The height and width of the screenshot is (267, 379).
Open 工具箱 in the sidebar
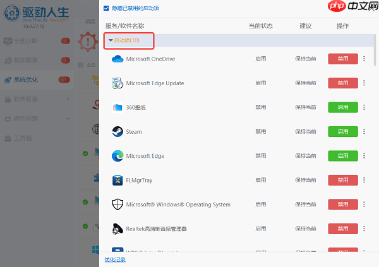click(x=37, y=138)
